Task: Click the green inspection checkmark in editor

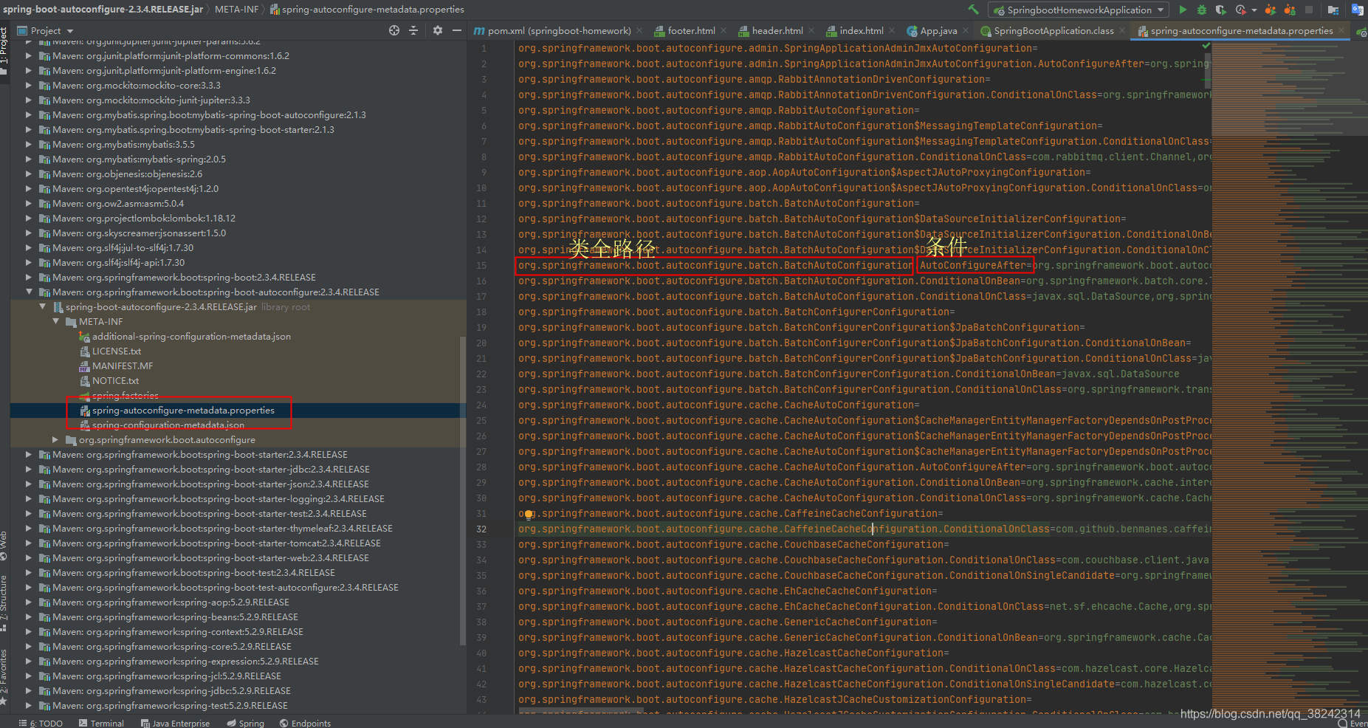Action: pos(1206,46)
